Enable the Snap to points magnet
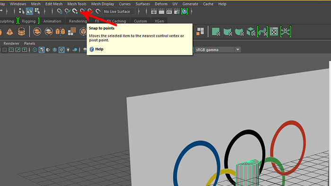Image resolution: width=331 pixels, height=186 pixels. pos(75,11)
